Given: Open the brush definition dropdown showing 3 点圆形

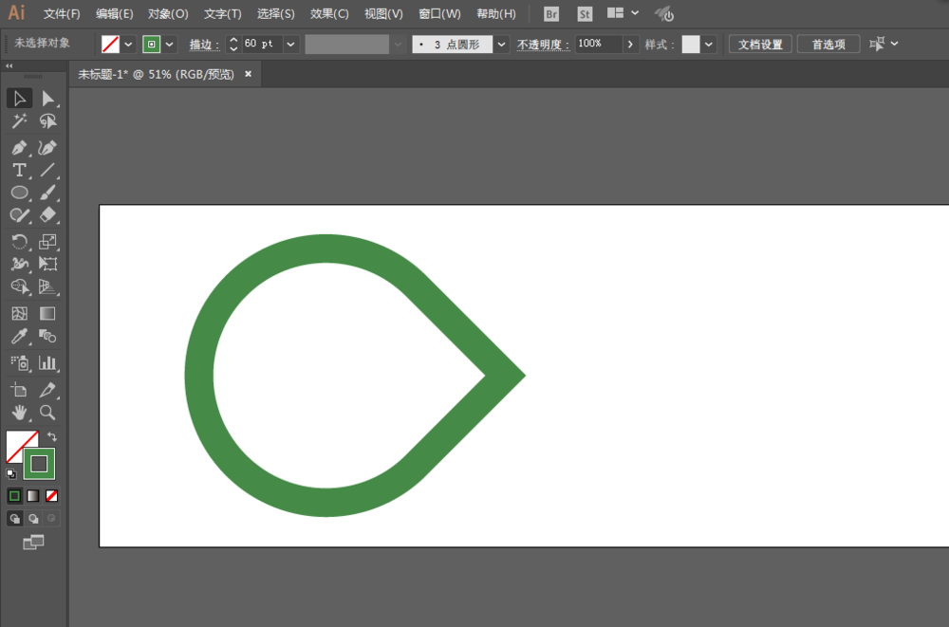Looking at the screenshot, I should click(500, 44).
